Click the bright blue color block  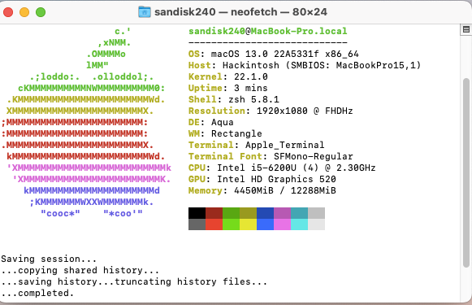(265, 224)
